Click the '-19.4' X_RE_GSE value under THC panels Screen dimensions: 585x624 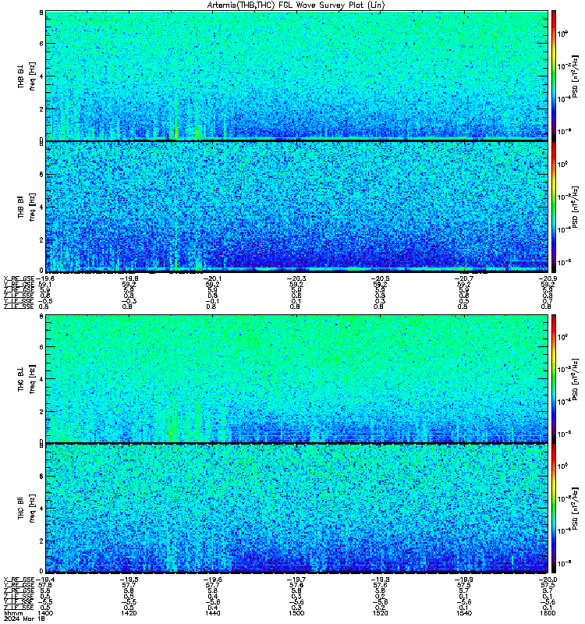tap(44, 580)
